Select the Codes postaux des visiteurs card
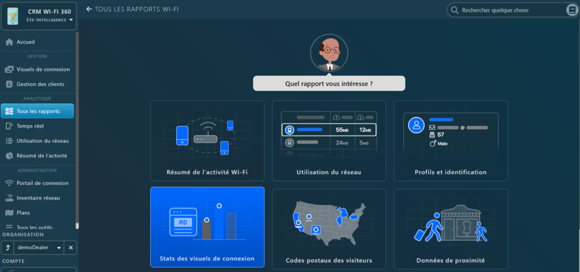 pyautogui.click(x=329, y=228)
